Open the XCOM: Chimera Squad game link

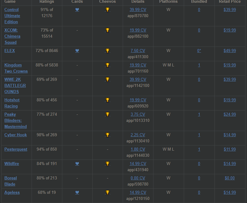[12, 36]
